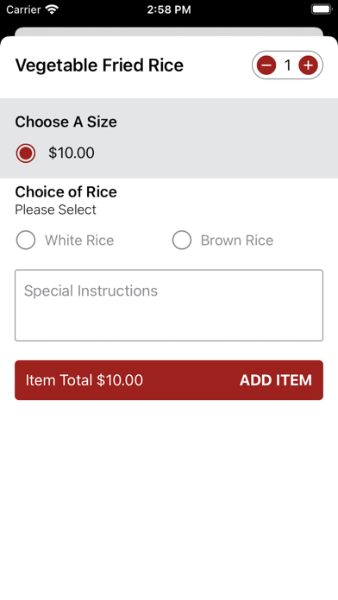
Task: Tap the Vegetable Fried Rice title
Action: click(x=99, y=65)
